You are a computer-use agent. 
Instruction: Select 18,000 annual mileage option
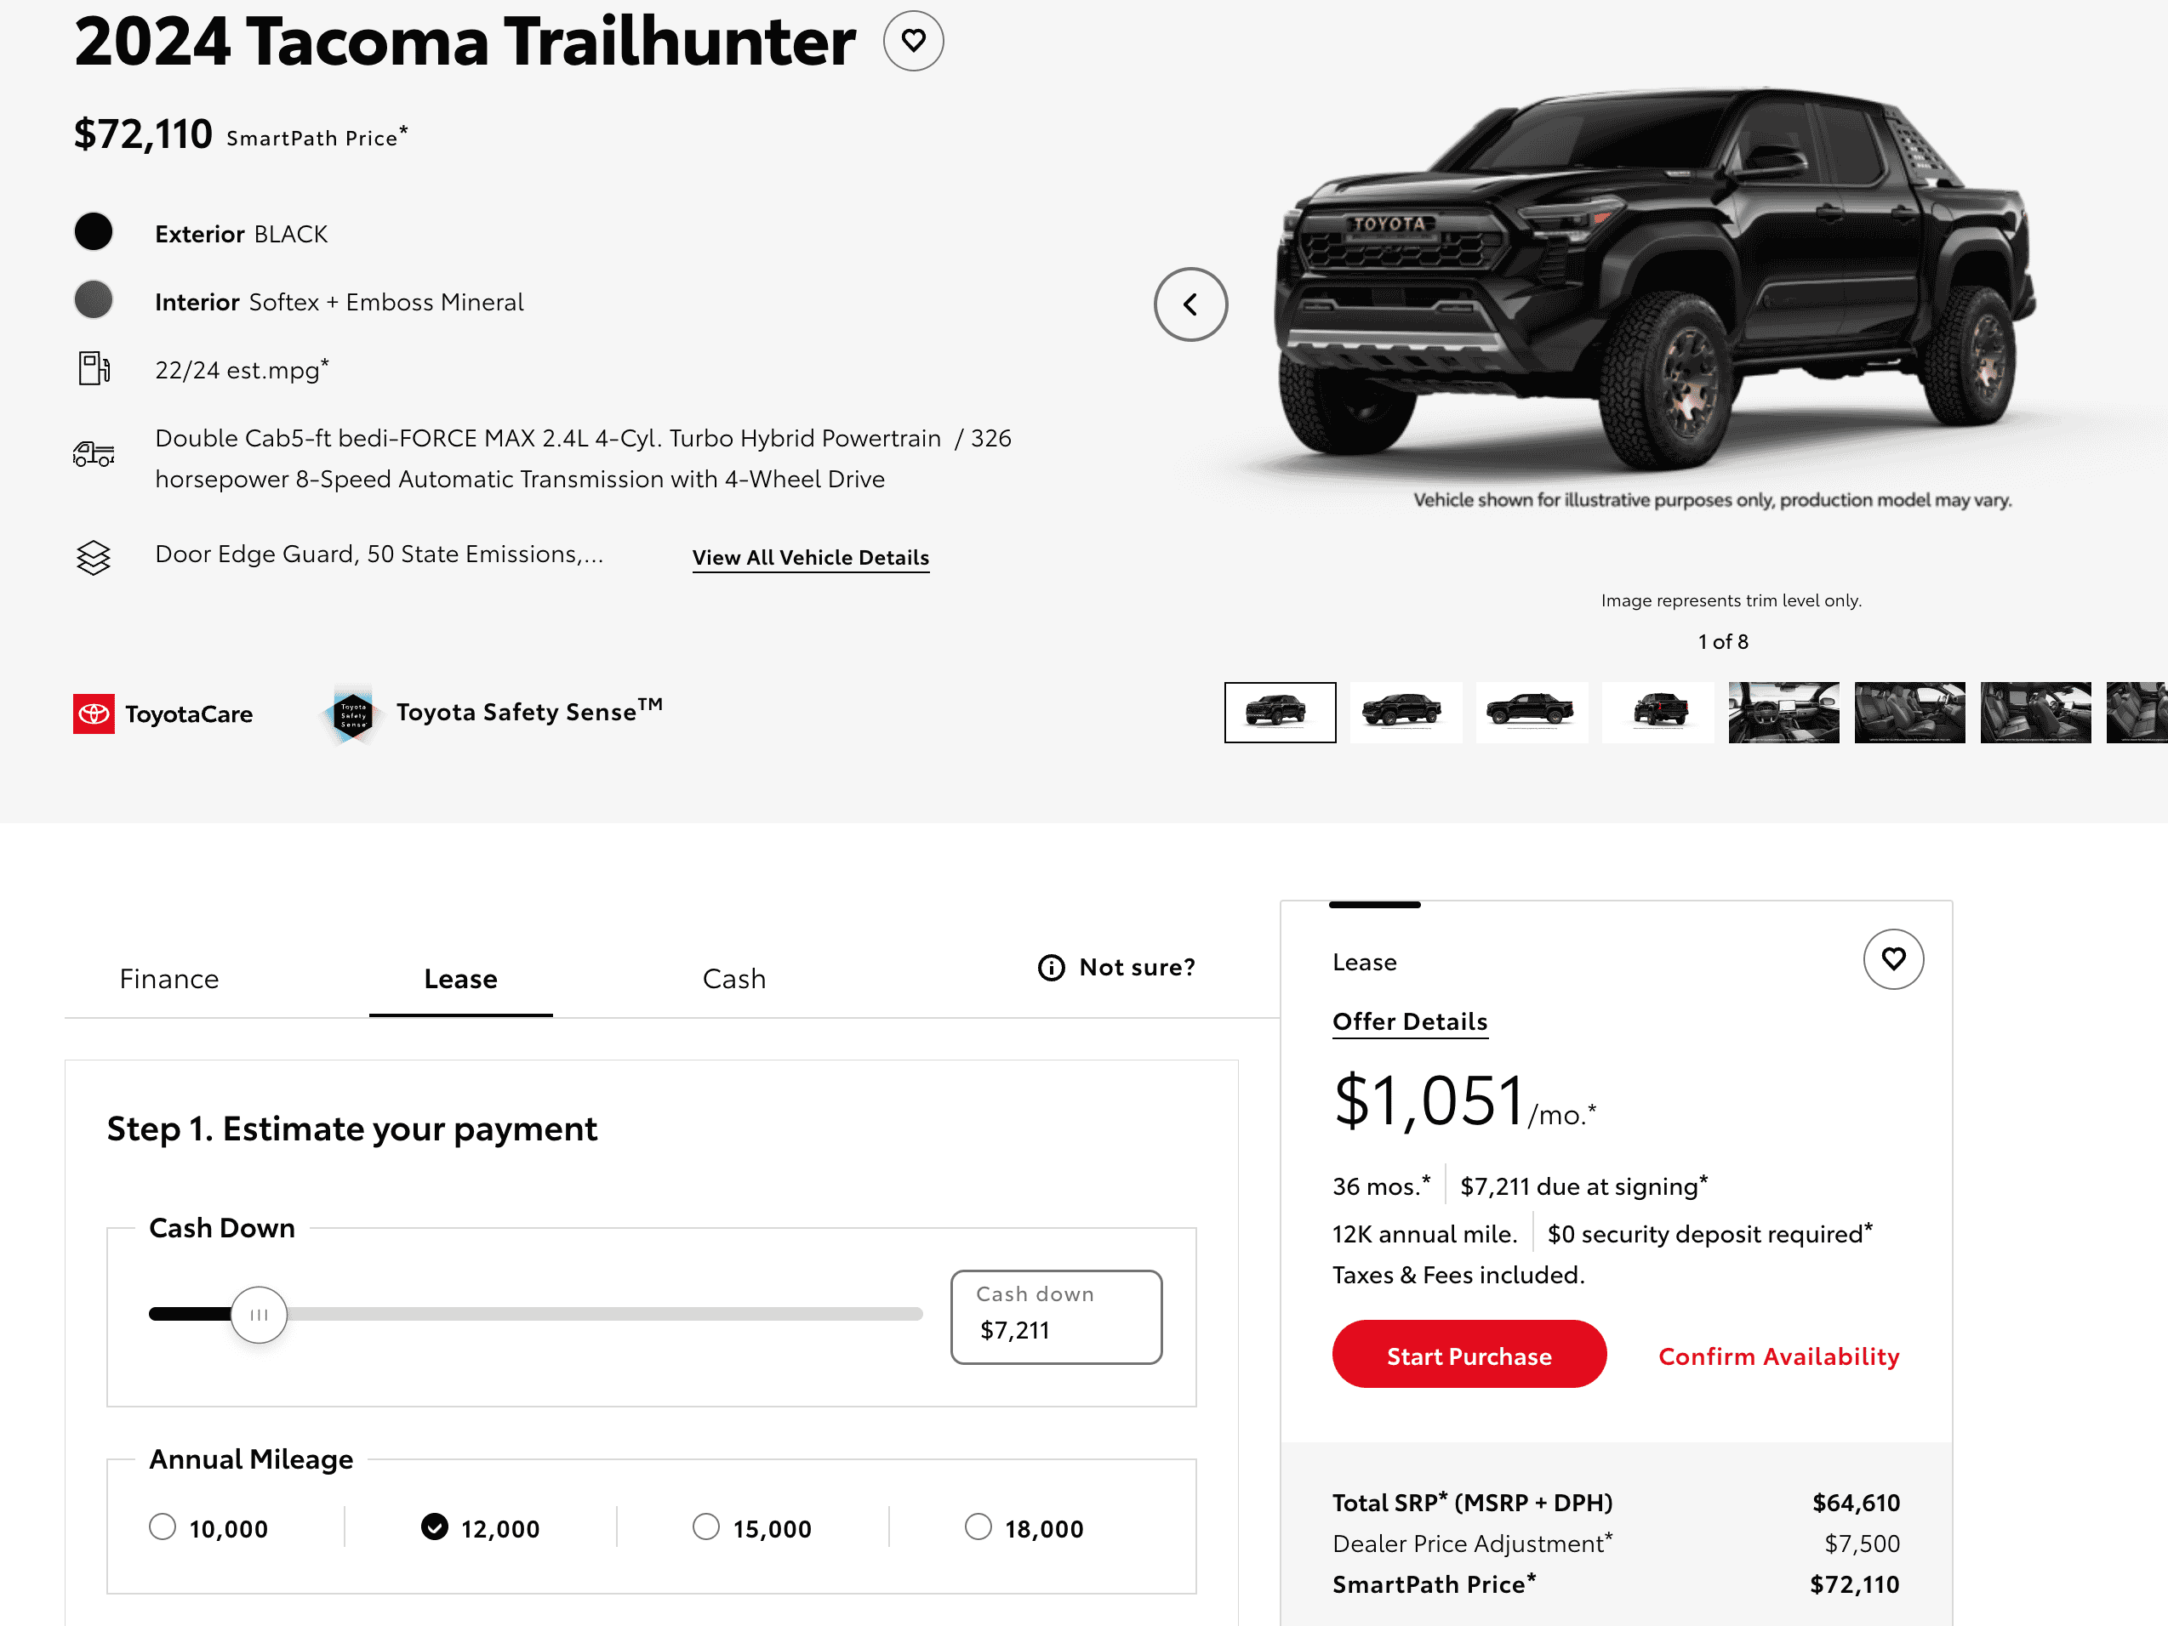(x=978, y=1527)
